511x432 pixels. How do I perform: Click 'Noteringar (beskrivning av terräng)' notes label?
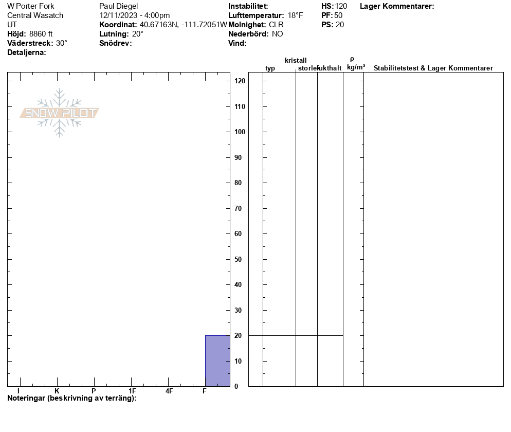click(72, 399)
